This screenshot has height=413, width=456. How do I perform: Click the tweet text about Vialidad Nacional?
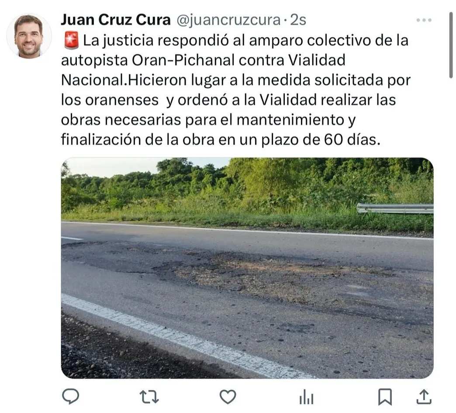click(x=235, y=90)
